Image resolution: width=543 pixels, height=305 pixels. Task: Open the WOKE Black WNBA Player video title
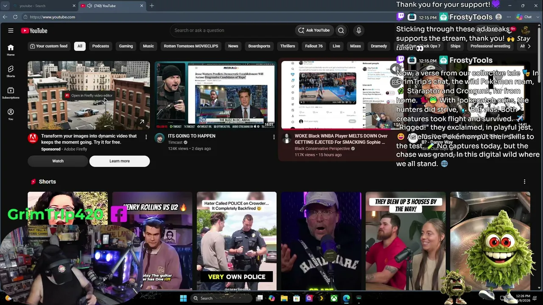click(x=341, y=139)
